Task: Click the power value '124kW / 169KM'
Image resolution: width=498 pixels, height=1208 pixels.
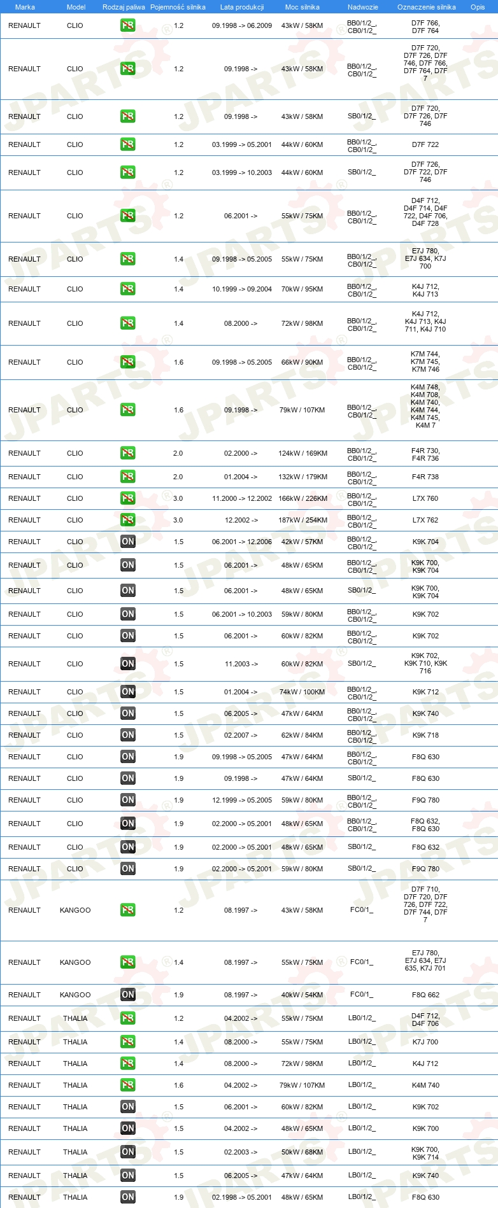Action: 302,453
